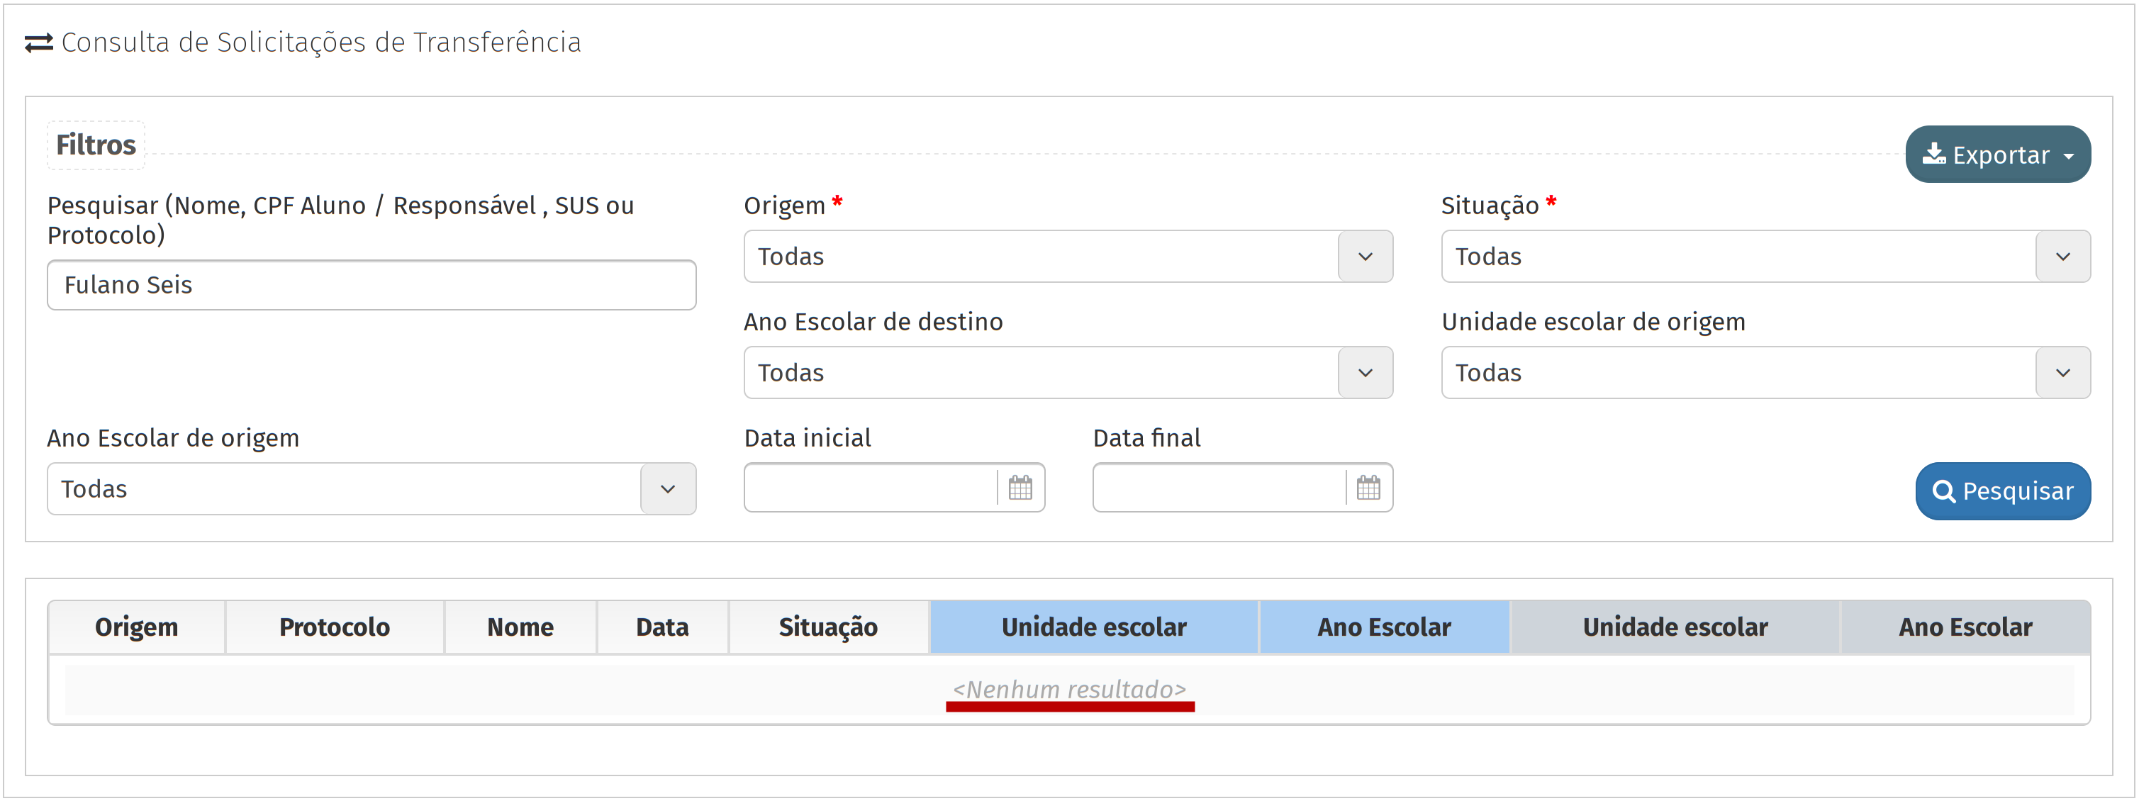Screen dimensions: 2139x801
Task: Open the Data final calendar picker
Action: click(x=1368, y=488)
